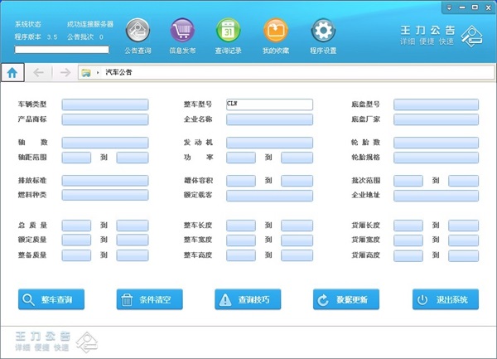
Task: Click the 罐体容积 maximum field
Action: tap(297, 181)
